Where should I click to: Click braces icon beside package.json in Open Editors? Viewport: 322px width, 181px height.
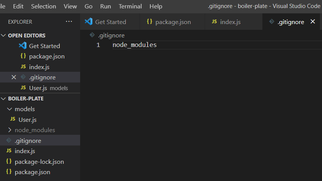[23, 56]
